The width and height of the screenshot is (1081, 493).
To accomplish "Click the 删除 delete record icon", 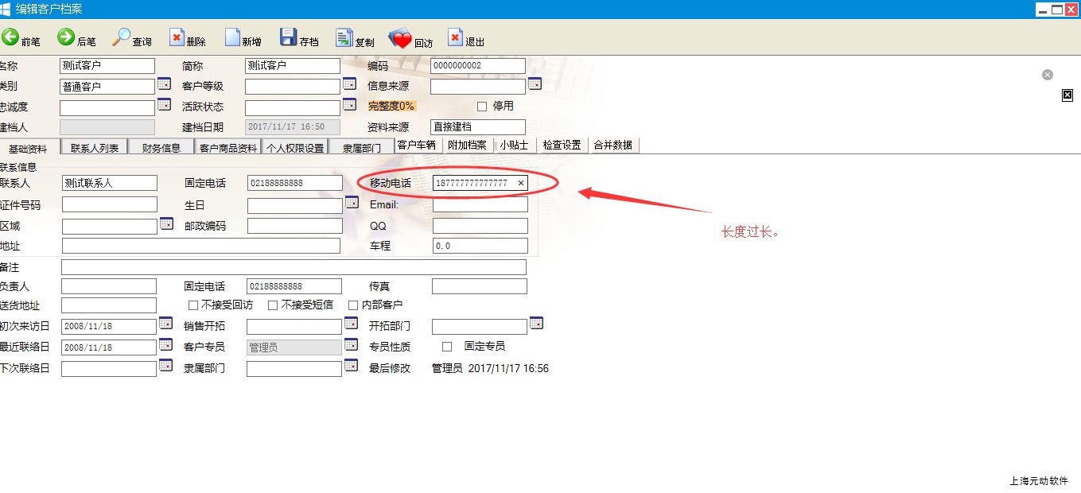I will [x=177, y=38].
